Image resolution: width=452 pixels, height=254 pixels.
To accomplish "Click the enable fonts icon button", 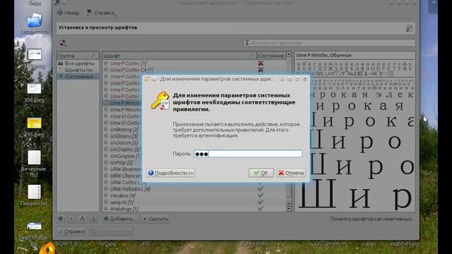I will (82, 219).
